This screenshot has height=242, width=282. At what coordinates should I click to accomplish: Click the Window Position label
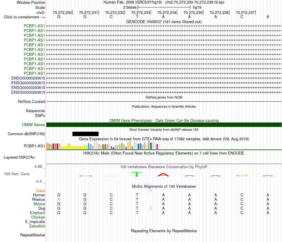[31, 2]
